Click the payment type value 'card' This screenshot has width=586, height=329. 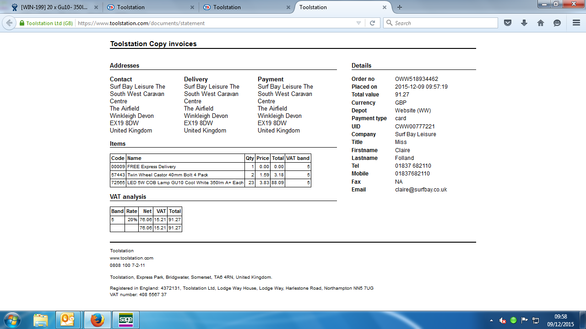[x=401, y=118]
